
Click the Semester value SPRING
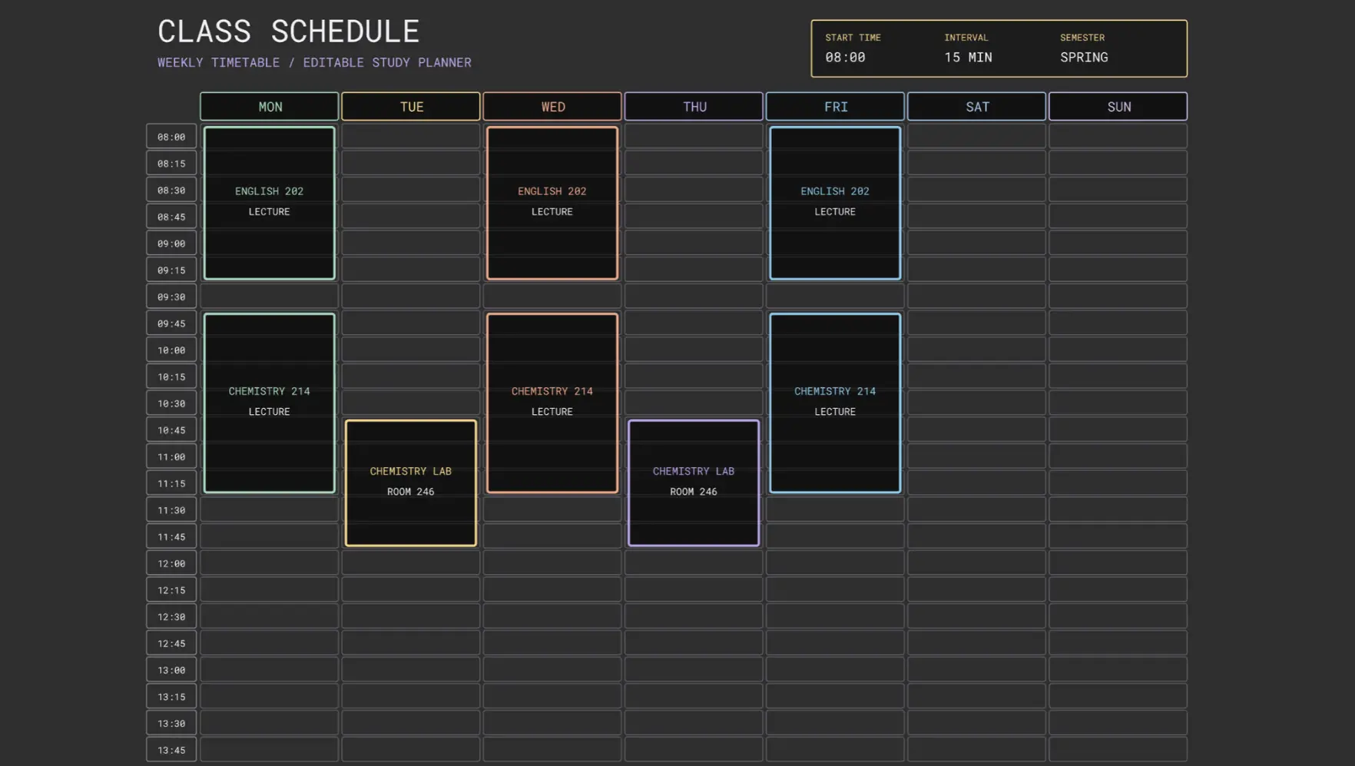click(1084, 57)
